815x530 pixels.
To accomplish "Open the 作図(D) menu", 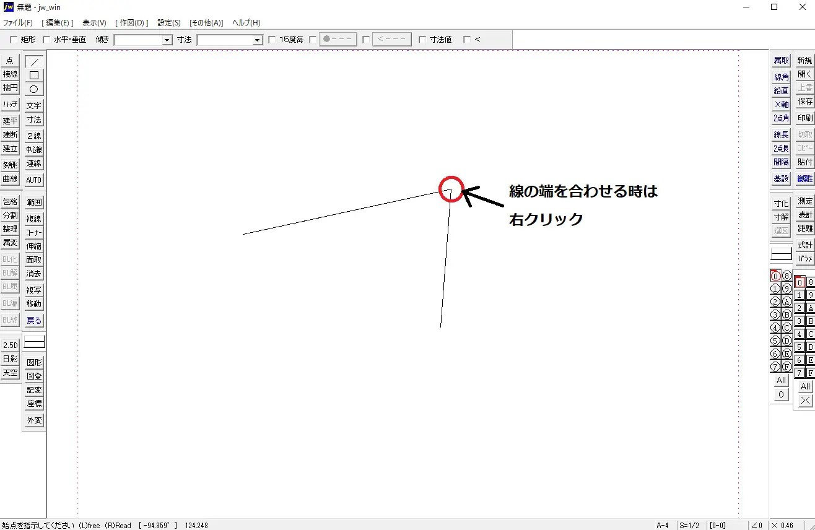I will 132,23.
